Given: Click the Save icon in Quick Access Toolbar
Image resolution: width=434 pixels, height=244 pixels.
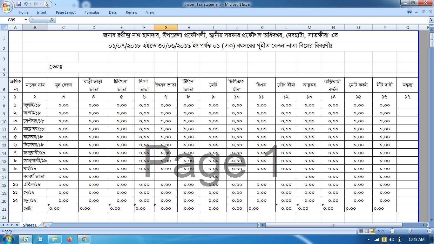Looking at the screenshot, I should click(19, 4).
